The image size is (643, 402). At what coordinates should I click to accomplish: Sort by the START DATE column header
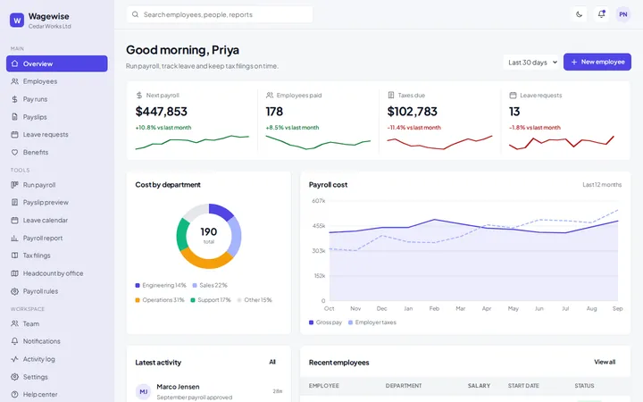(x=523, y=386)
